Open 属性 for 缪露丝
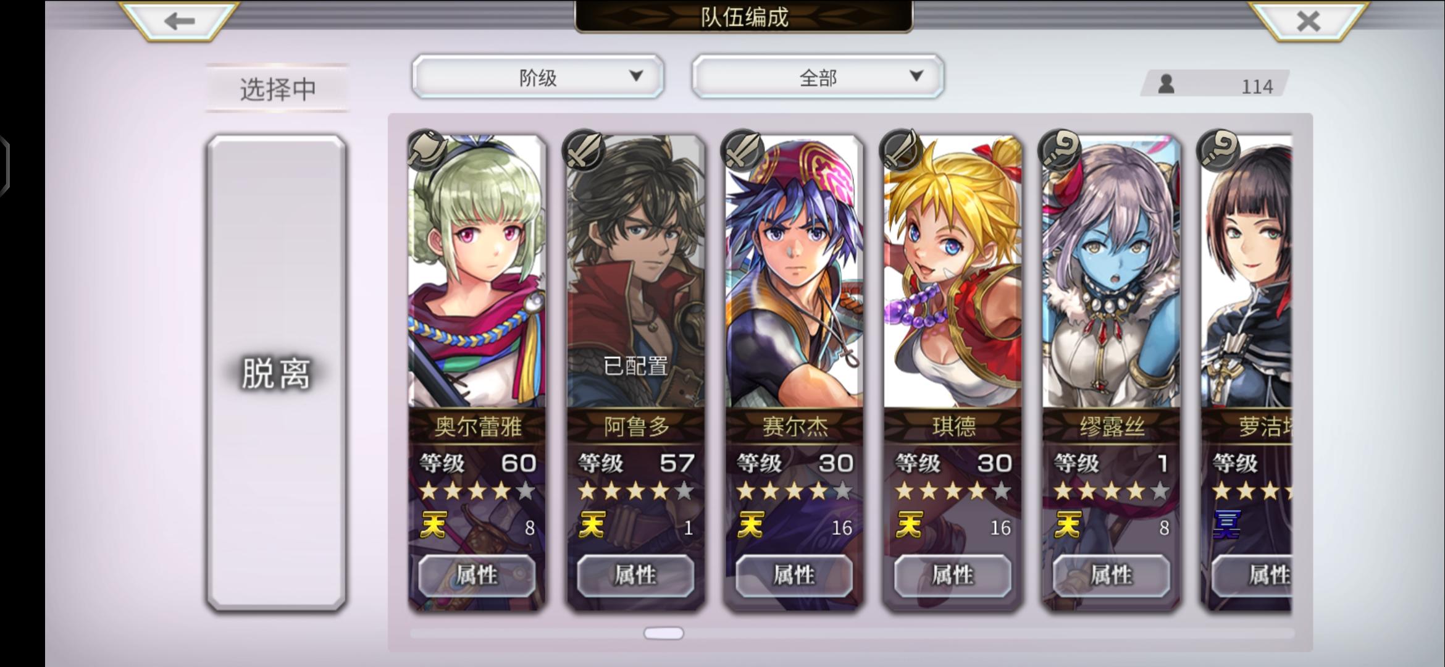 point(1112,576)
